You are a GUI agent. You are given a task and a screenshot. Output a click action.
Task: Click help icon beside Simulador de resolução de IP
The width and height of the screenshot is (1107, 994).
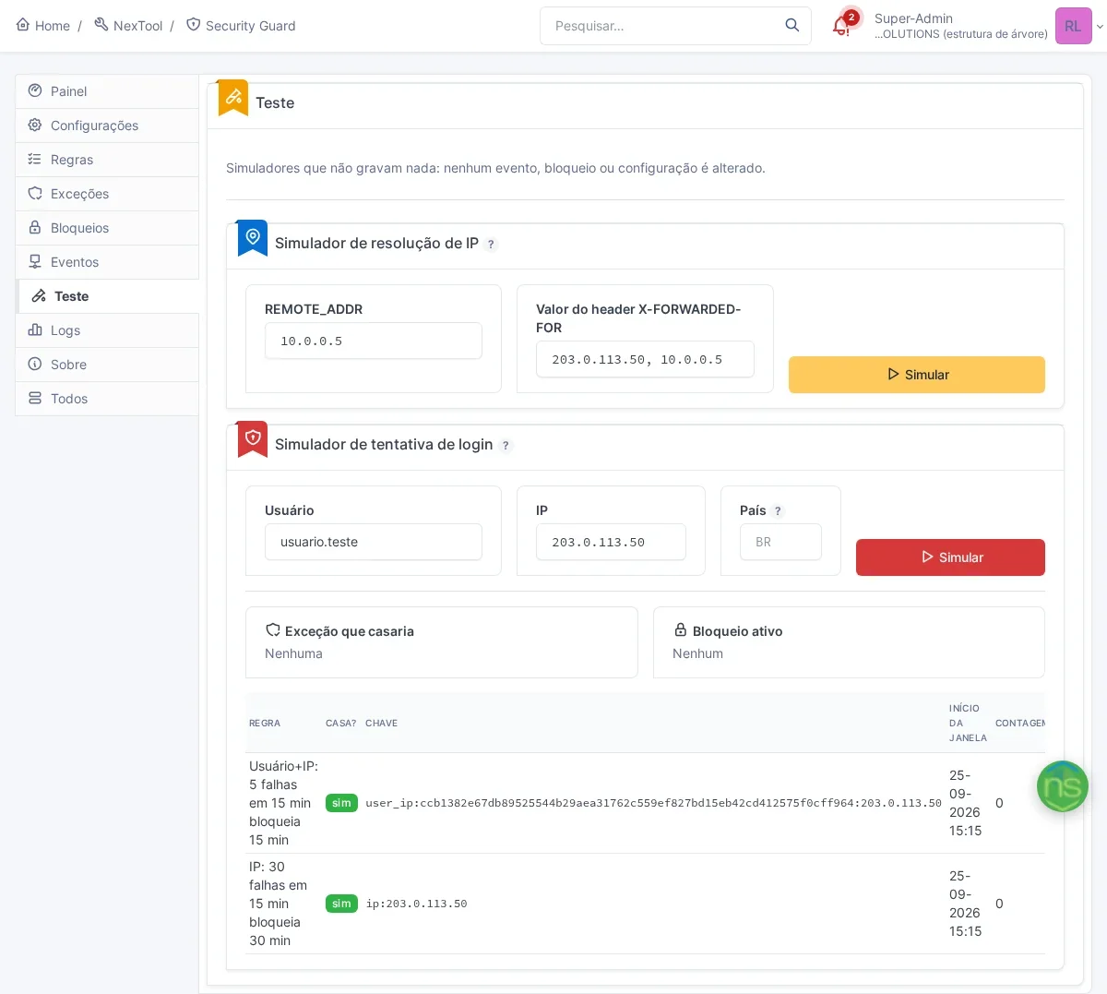[x=492, y=245]
